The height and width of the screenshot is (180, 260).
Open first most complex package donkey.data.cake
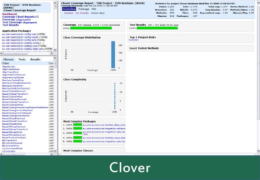tap(104, 125)
